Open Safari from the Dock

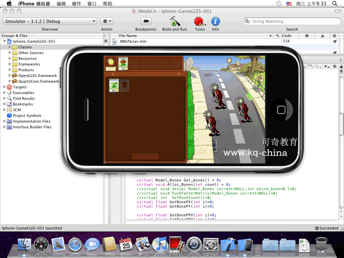tap(75, 245)
